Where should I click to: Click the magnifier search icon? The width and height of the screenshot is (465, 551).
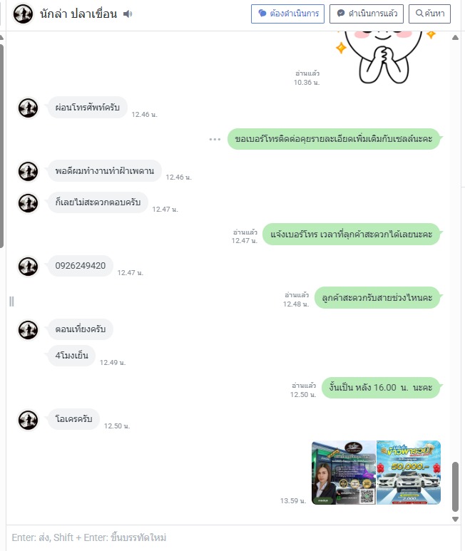tap(419, 14)
